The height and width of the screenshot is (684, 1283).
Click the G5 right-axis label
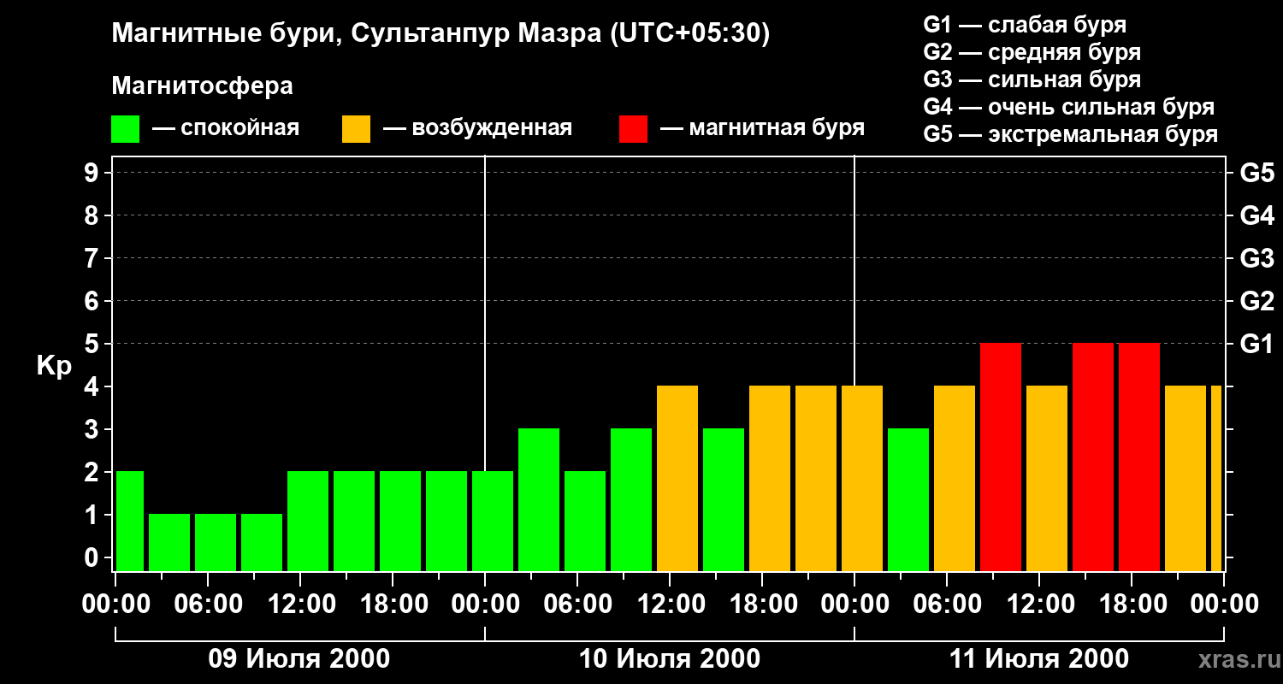coord(1256,173)
